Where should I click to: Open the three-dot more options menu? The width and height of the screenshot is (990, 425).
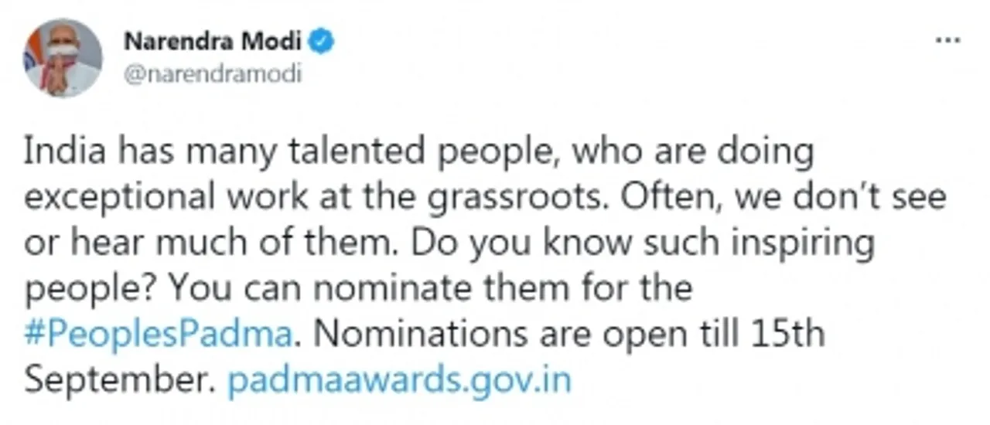(948, 42)
